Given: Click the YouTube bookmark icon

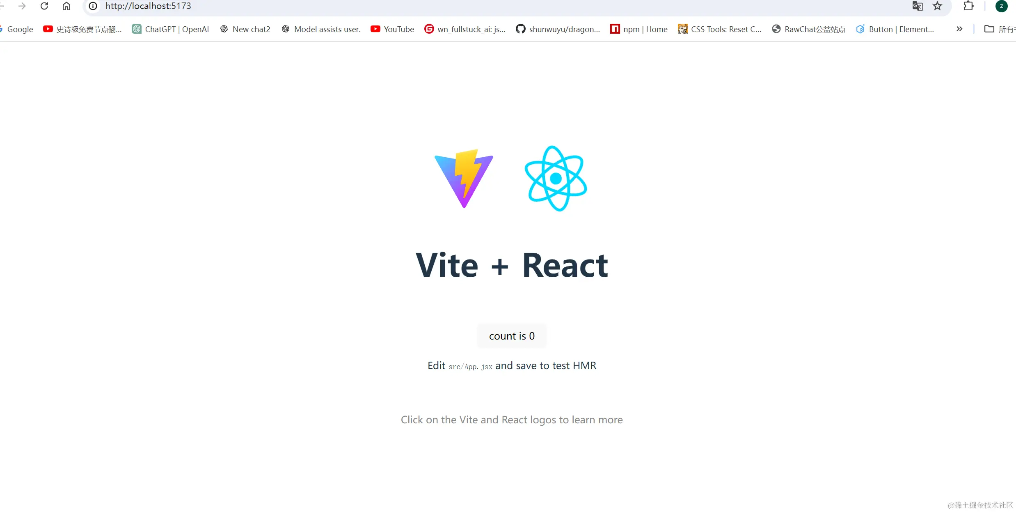Looking at the screenshot, I should pos(375,29).
